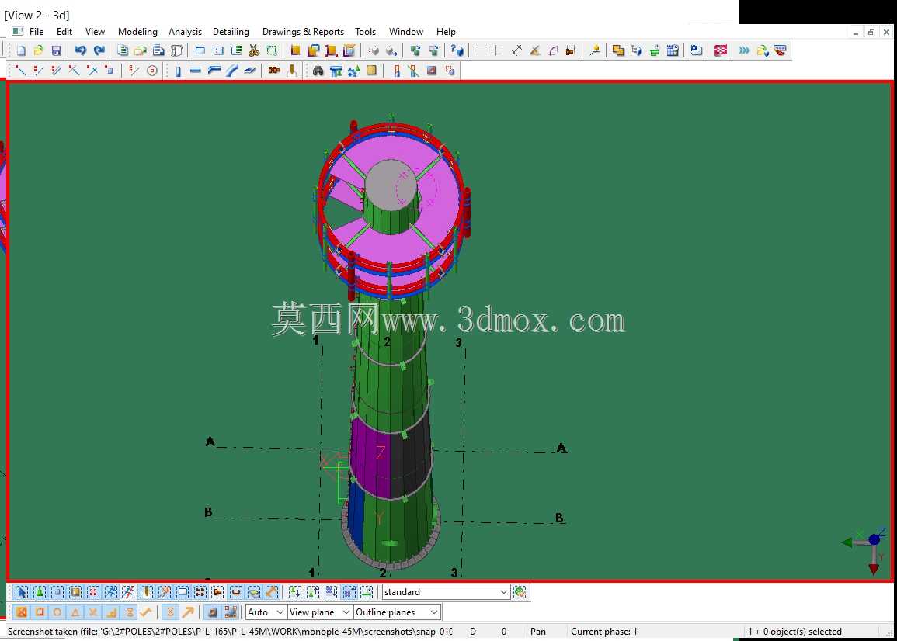Open the clash check overlapping boxes icon
This screenshot has height=641, width=897.
coord(618,51)
